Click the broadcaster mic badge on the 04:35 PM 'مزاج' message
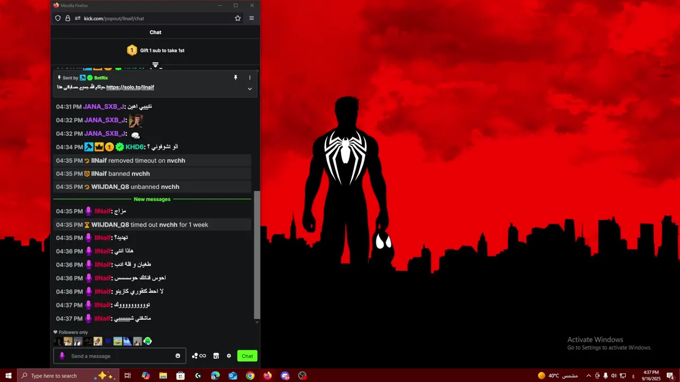Screen dimensions: 680x382 [89, 211]
